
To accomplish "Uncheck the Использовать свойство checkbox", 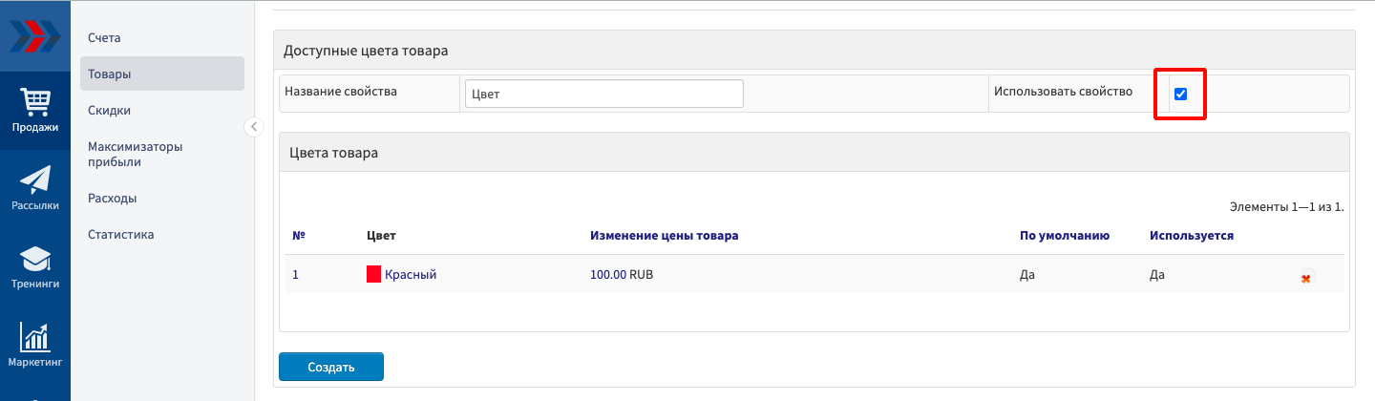I will point(1180,94).
